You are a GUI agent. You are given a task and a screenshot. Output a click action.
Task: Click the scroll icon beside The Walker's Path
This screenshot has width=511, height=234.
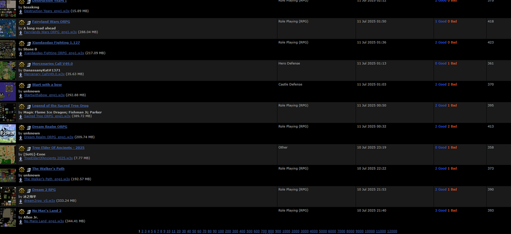29,170
